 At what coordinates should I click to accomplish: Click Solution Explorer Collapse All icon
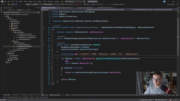point(19,10)
